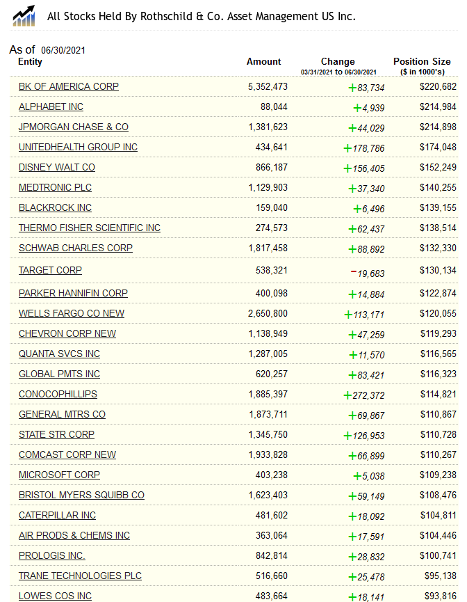
Task: Select amount 5,352,473 for Bank of America
Action: tap(268, 87)
